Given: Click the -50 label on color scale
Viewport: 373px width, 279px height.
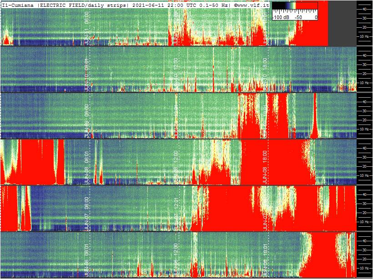Looking at the screenshot, I should [298, 17].
